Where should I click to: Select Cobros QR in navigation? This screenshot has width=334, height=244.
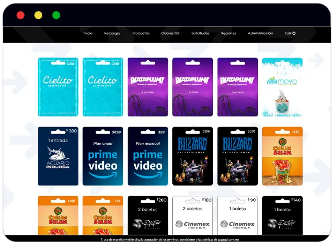(x=171, y=33)
